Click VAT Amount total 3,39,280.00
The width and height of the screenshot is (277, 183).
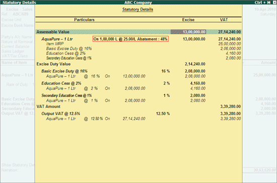pyautogui.click(x=230, y=107)
